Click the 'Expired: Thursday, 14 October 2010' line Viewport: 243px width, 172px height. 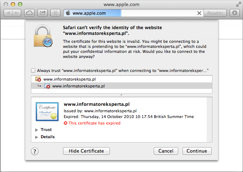[x=129, y=117]
